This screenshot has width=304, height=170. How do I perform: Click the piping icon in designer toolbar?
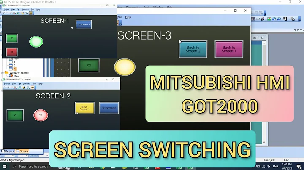263,19
